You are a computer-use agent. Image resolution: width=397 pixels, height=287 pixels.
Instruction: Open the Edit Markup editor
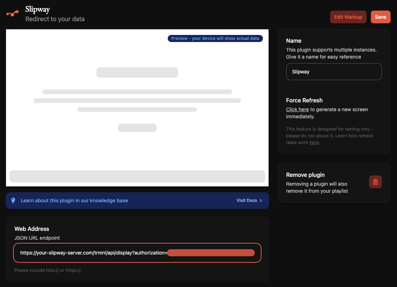(x=348, y=17)
